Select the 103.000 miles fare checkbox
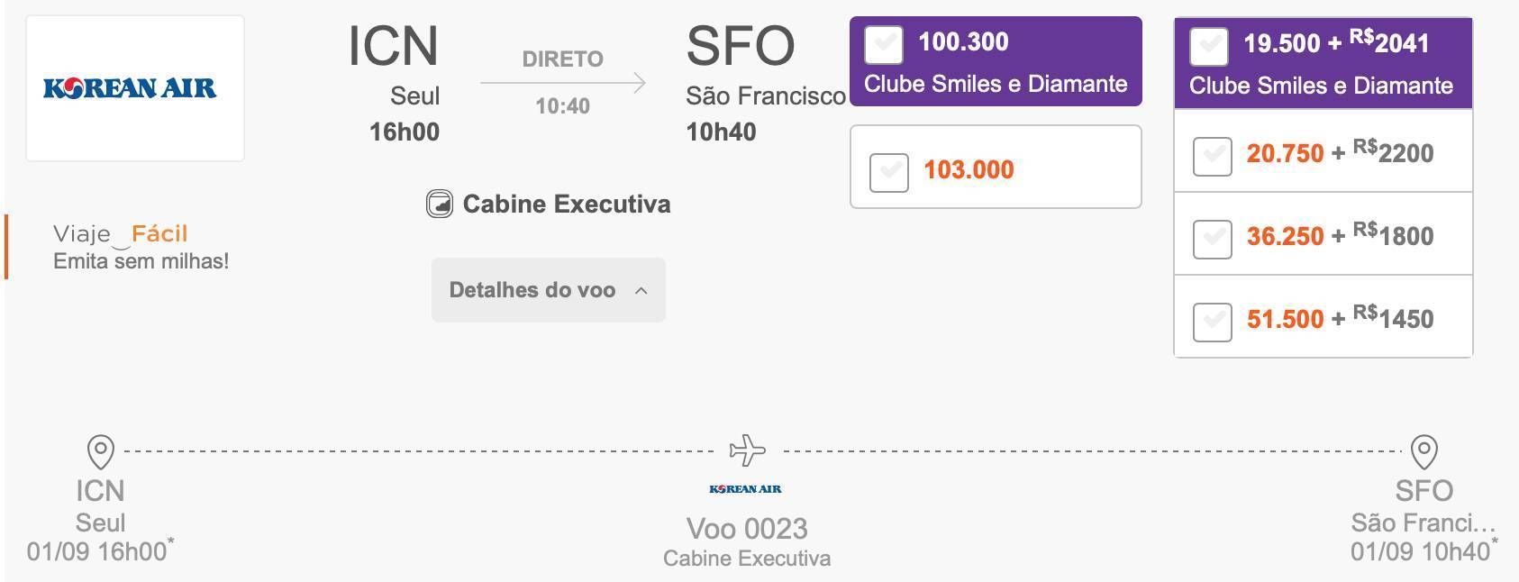The image size is (1519, 582). [888, 172]
